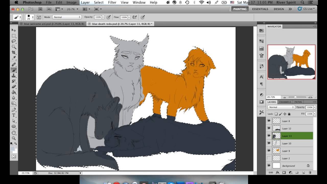Open the Layer menu
Image resolution: width=327 pixels, height=184 pixels.
[x=85, y=2]
